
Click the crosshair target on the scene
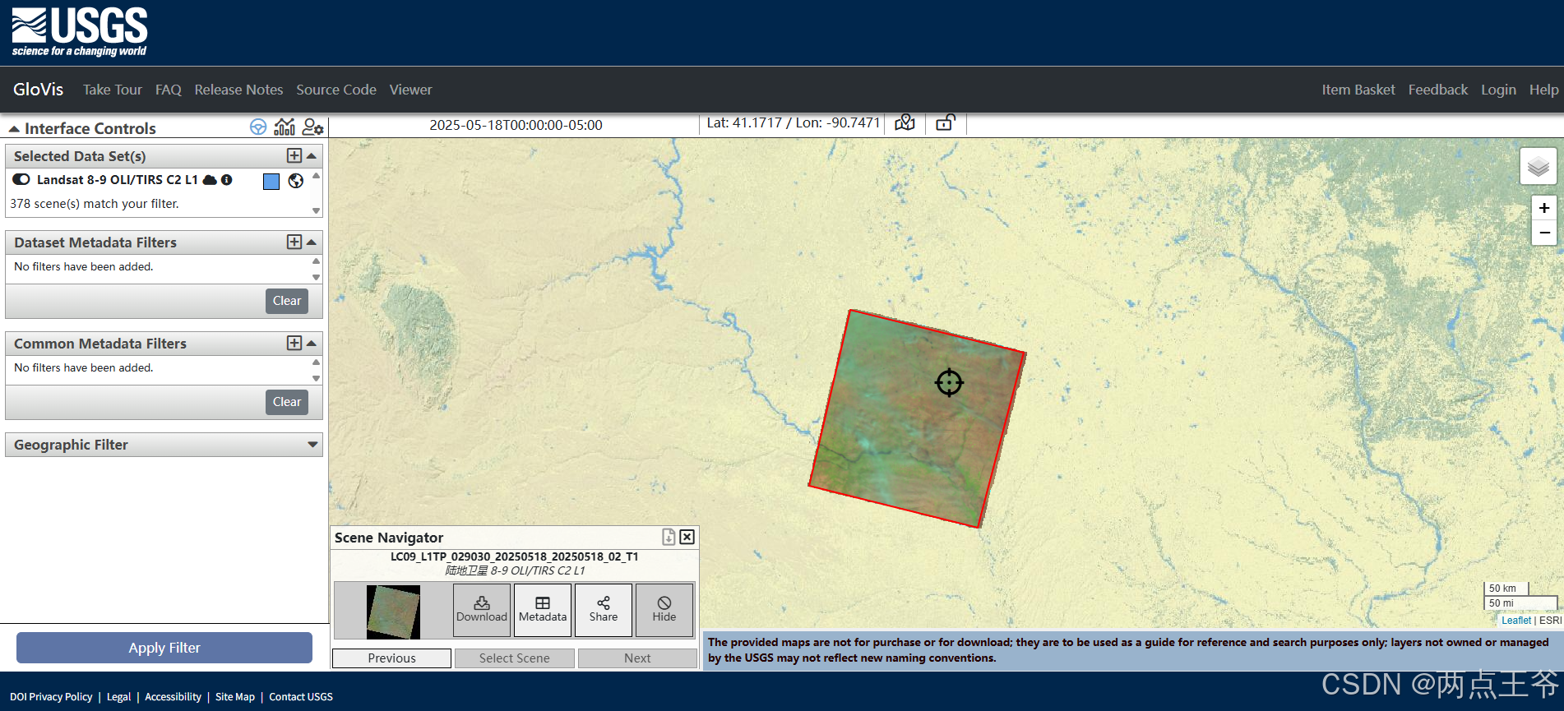pyautogui.click(x=949, y=382)
